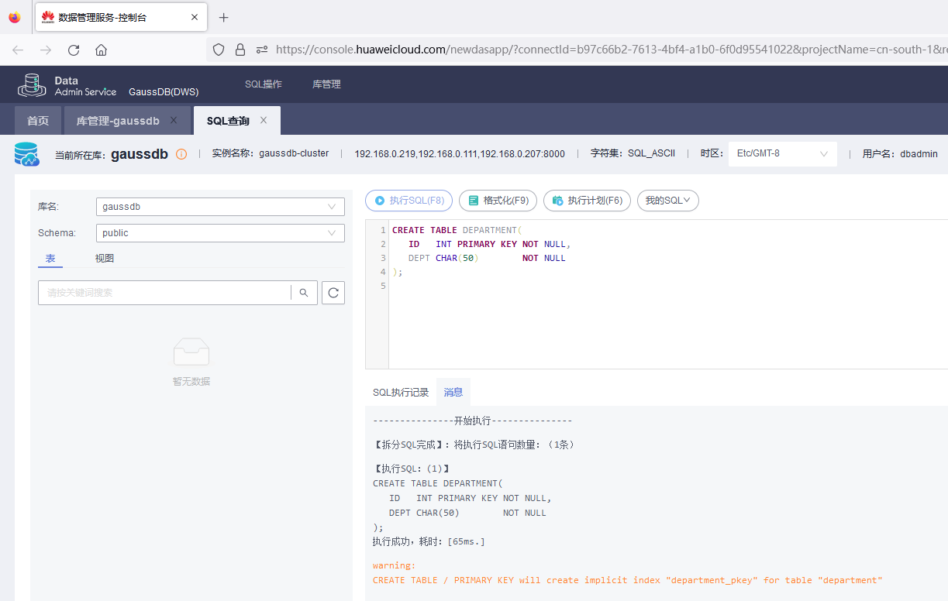Refresh the table list

(333, 293)
